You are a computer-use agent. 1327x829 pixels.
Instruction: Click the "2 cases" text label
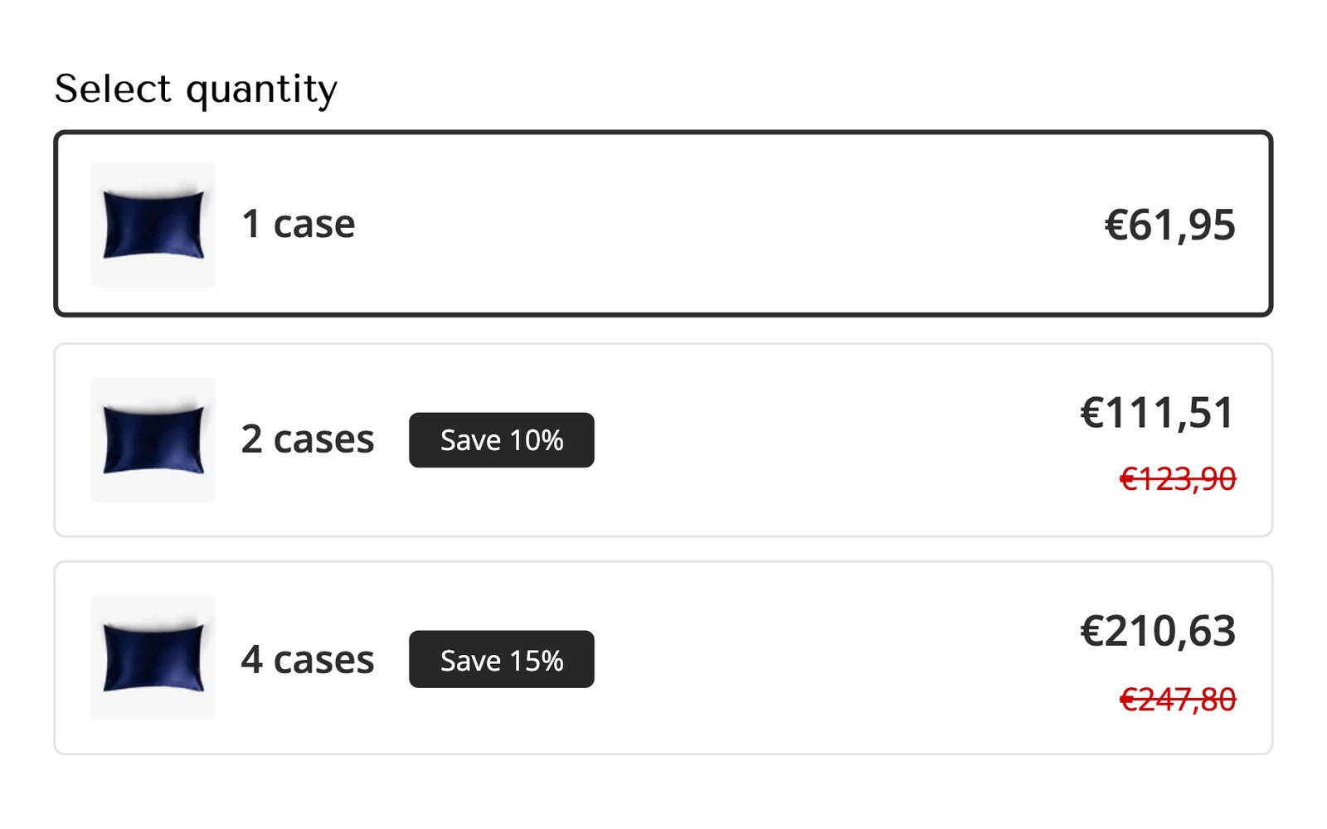click(308, 439)
